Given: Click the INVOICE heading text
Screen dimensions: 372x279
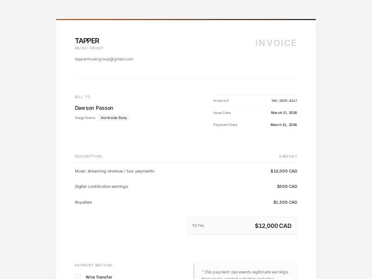Looking at the screenshot, I should coord(276,43).
